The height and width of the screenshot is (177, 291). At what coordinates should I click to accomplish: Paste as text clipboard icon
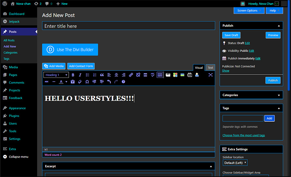pyautogui.click(x=72, y=82)
